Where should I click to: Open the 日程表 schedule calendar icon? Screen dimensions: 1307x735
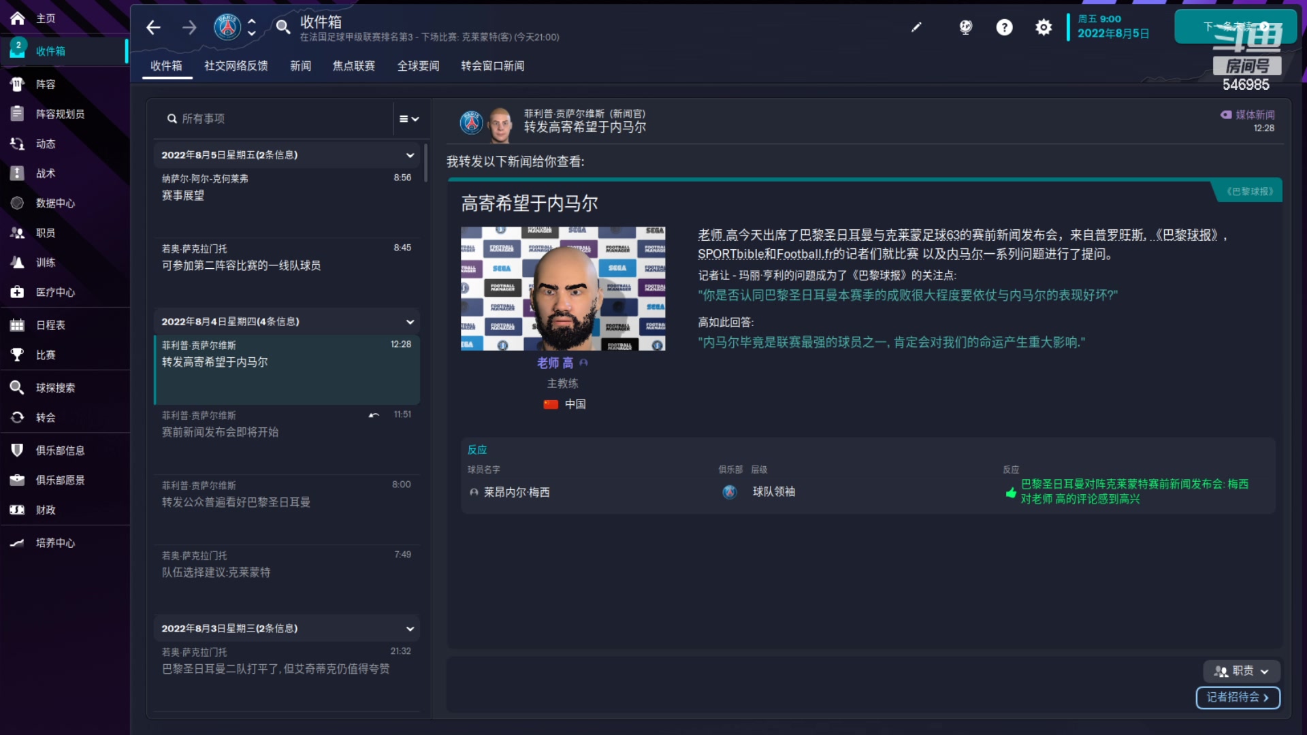(17, 325)
